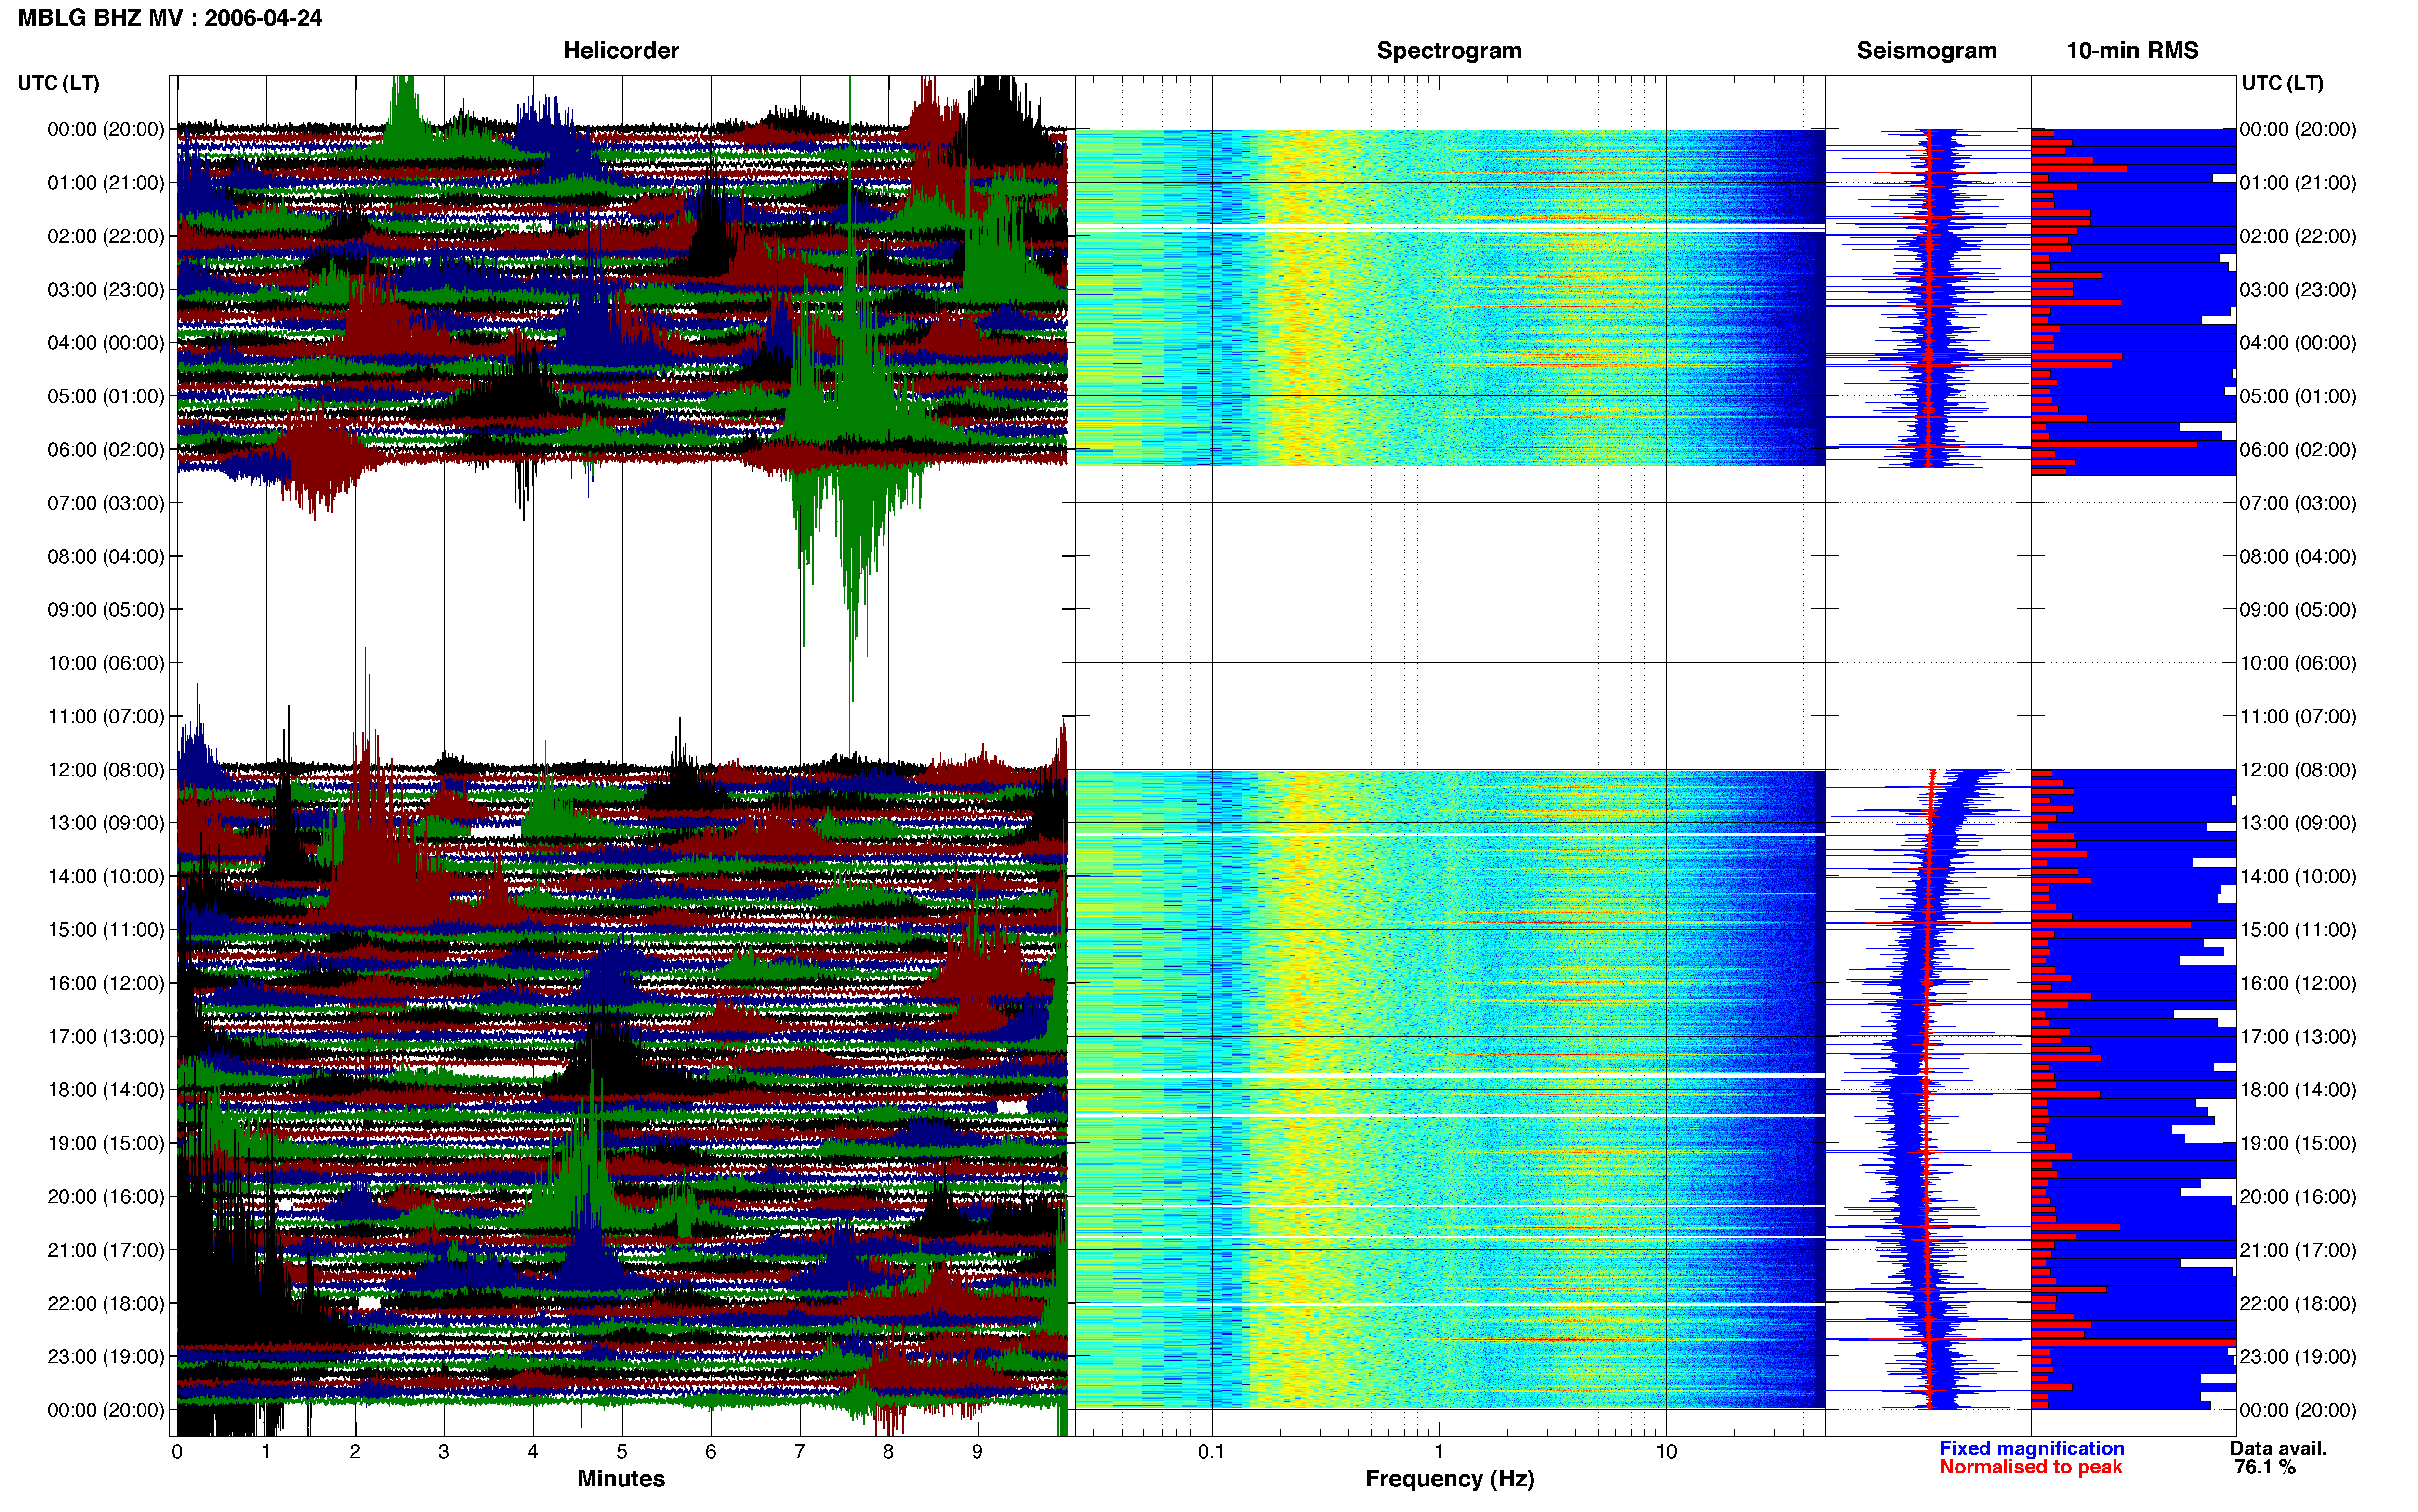Screen dimensions: 2418x1512
Task: Click left axis label '09:00 (05:00)'
Action: 106,609
